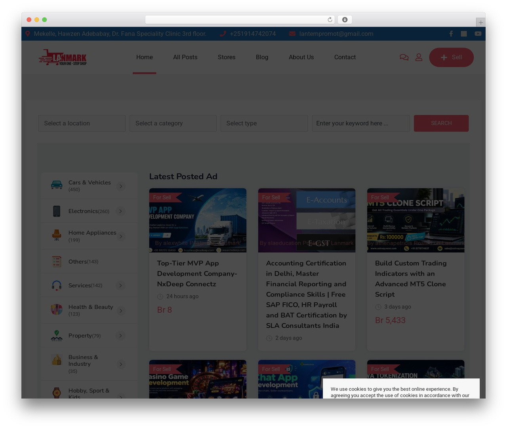Screen dimensions: 507x429
Task: Open the Facebook icon in top bar
Action: [x=451, y=34]
